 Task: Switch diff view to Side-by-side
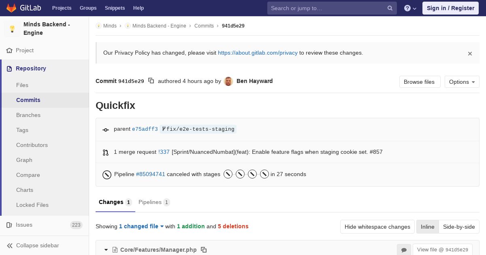pyautogui.click(x=459, y=227)
